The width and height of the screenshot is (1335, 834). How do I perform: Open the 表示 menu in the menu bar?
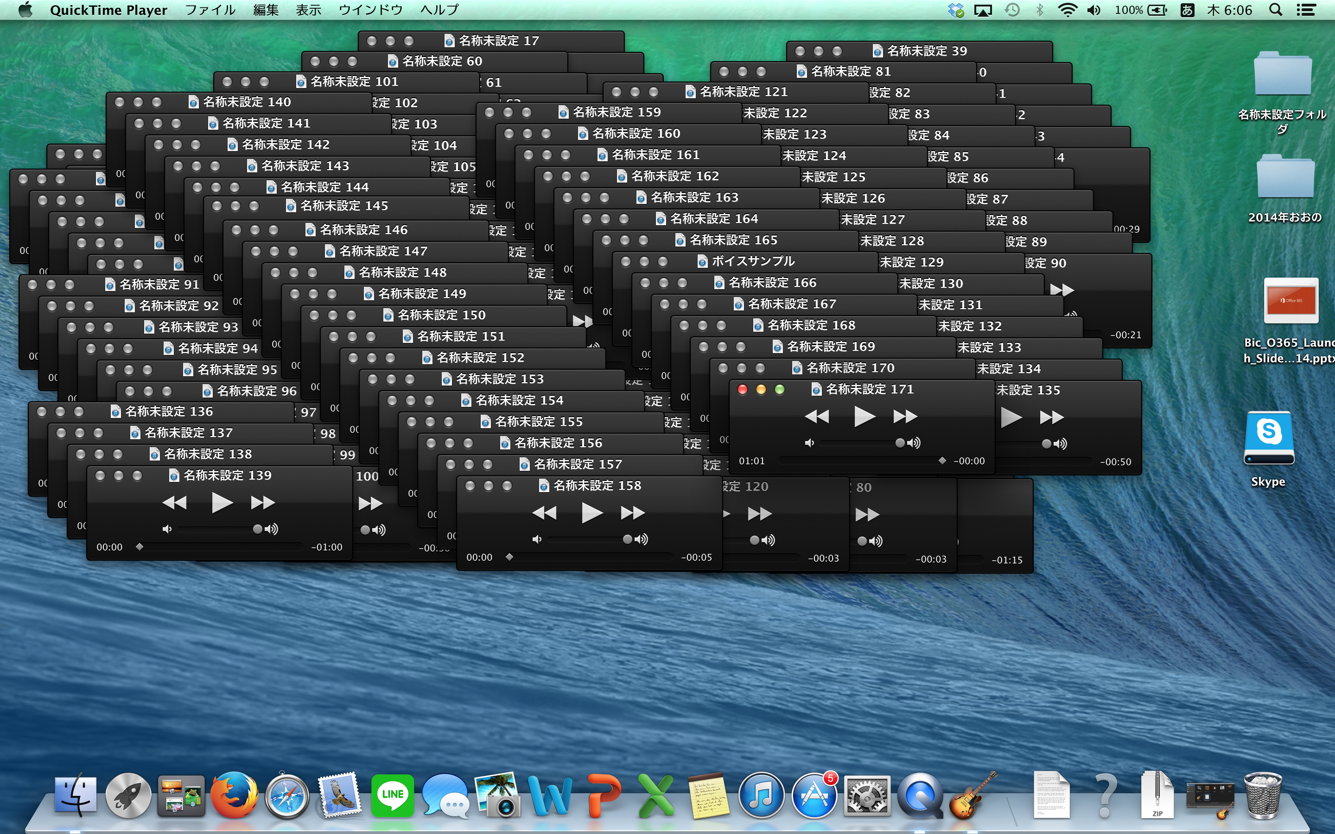click(x=308, y=10)
